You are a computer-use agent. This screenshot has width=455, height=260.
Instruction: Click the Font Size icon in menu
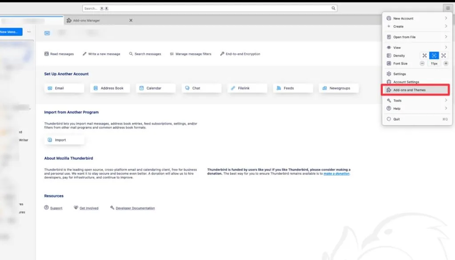coord(389,64)
